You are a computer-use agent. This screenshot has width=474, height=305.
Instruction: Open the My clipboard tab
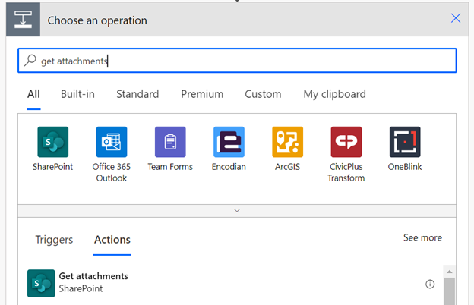pos(335,94)
